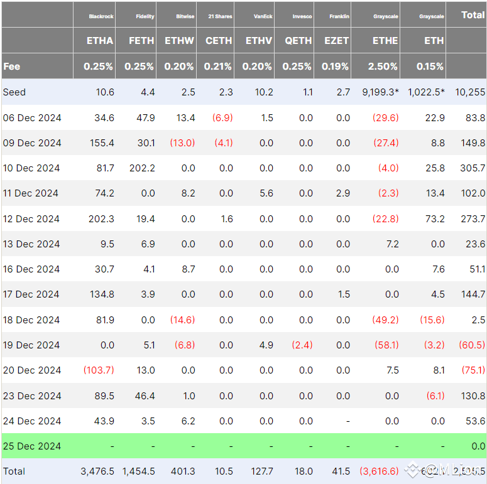Select the 46.4 FETH cell
The image size is (487, 484).
(145, 396)
